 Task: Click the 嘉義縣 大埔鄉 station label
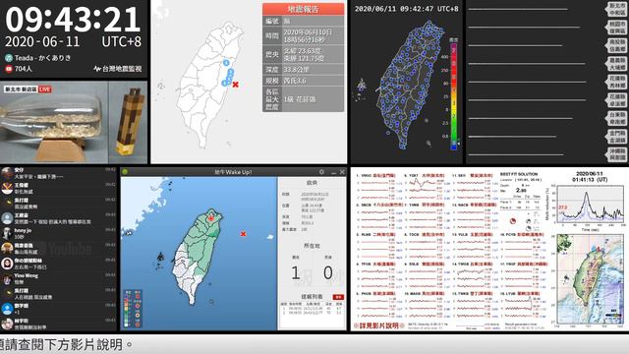(617, 64)
